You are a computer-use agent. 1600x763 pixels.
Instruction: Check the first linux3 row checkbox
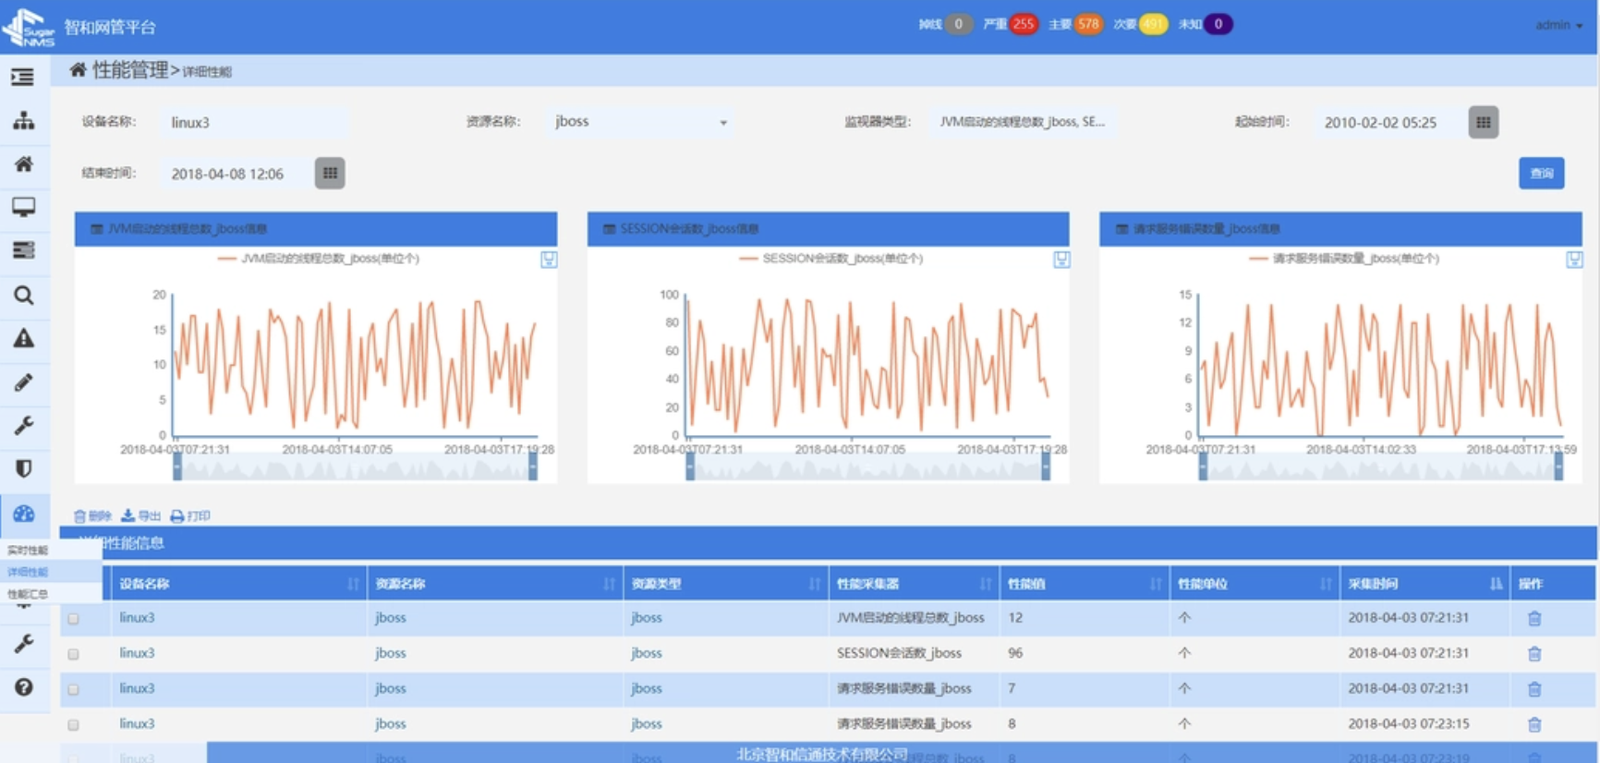point(73,619)
